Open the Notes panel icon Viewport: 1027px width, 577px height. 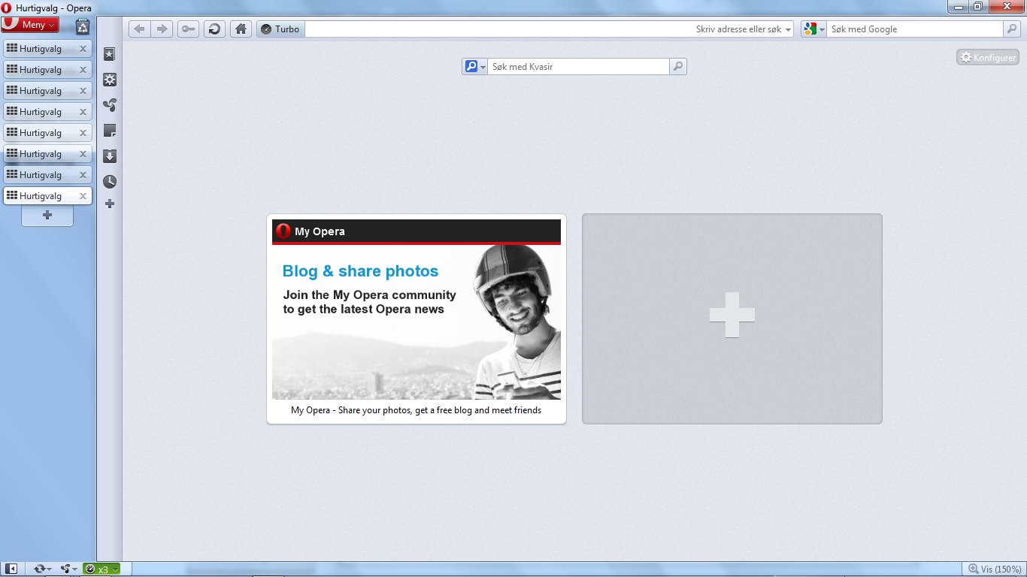tap(110, 131)
